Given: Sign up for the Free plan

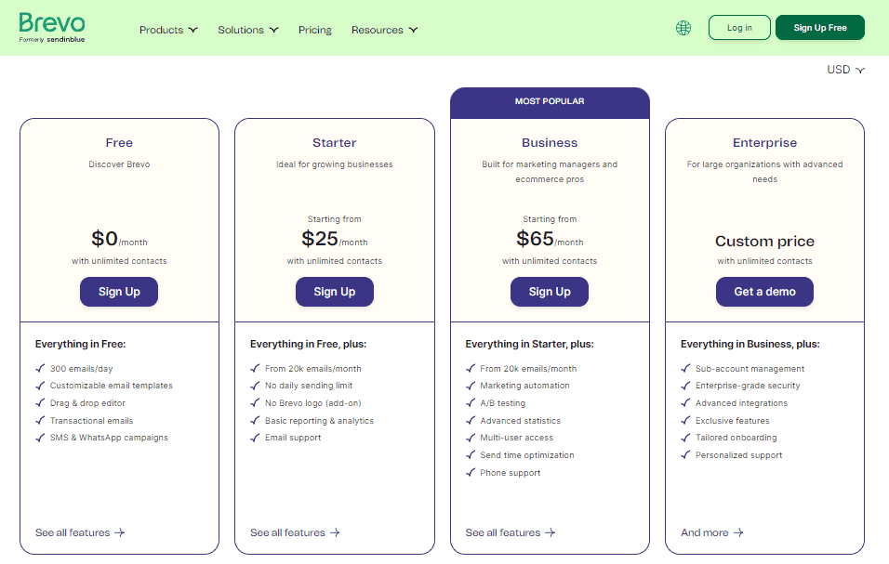Looking at the screenshot, I should pyautogui.click(x=118, y=292).
